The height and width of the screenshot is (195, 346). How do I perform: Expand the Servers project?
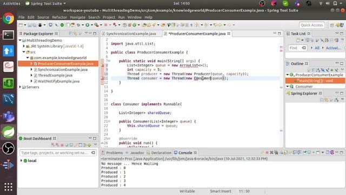(x=20, y=87)
